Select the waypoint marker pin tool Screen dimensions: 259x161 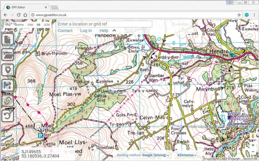8,70
